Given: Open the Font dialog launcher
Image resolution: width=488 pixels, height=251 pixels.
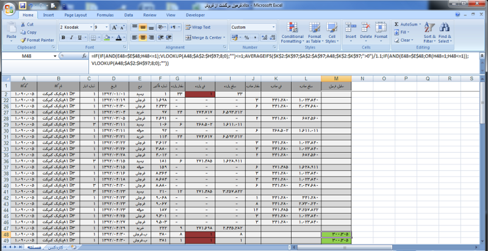Looking at the screenshot, I should (124, 47).
